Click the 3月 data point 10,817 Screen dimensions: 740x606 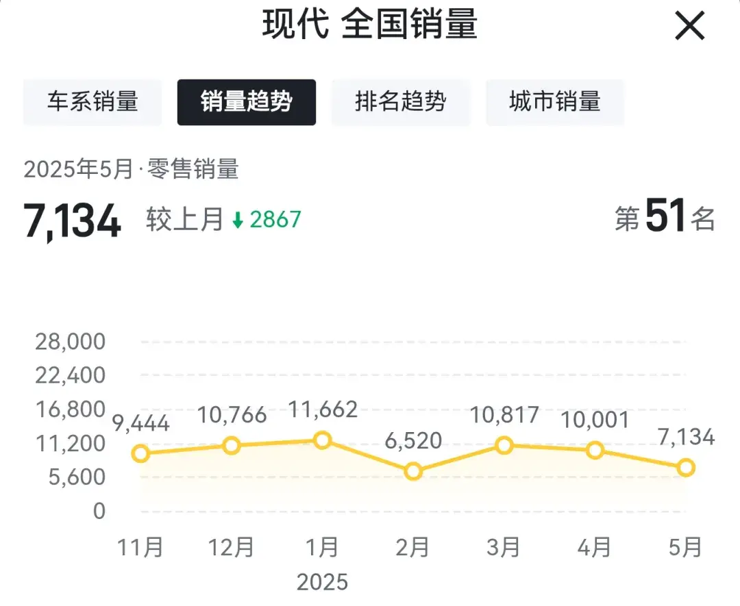click(x=504, y=445)
